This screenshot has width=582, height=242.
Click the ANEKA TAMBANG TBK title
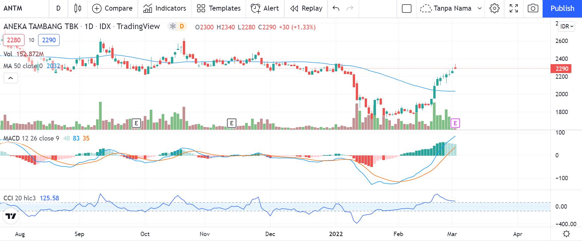point(41,26)
